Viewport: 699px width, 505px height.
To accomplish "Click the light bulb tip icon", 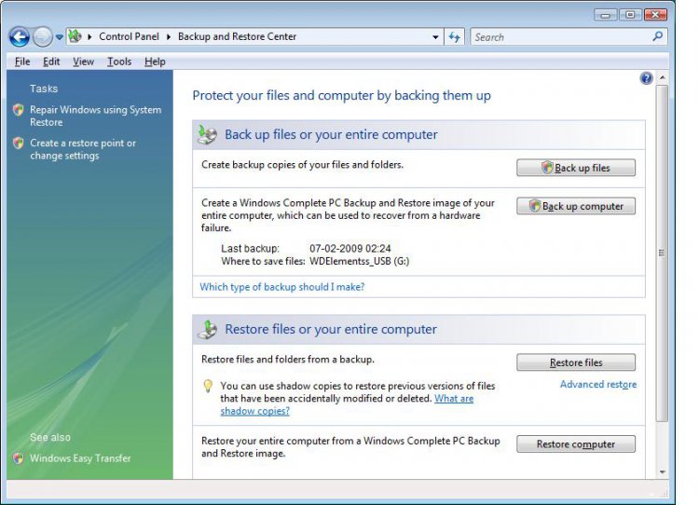I will pyautogui.click(x=208, y=386).
